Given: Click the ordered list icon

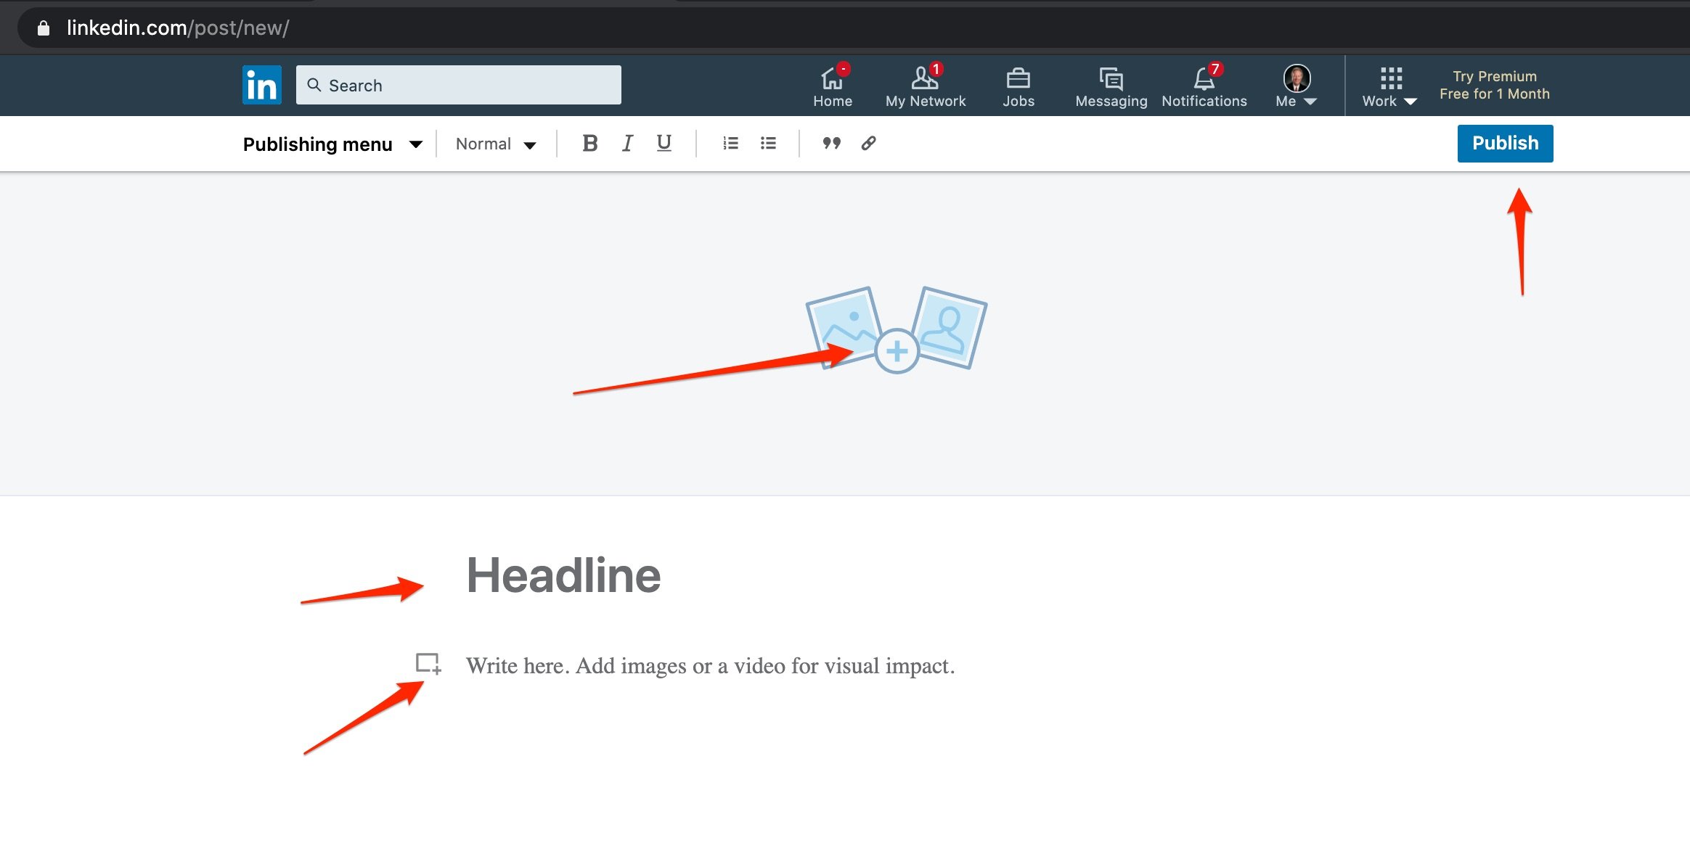Looking at the screenshot, I should click(x=730, y=142).
